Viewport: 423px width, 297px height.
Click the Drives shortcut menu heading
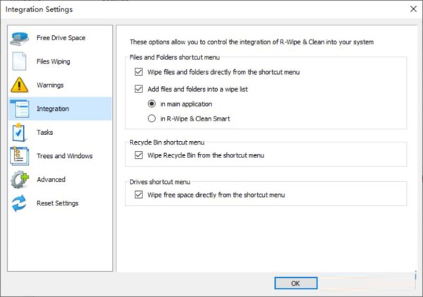point(160,182)
